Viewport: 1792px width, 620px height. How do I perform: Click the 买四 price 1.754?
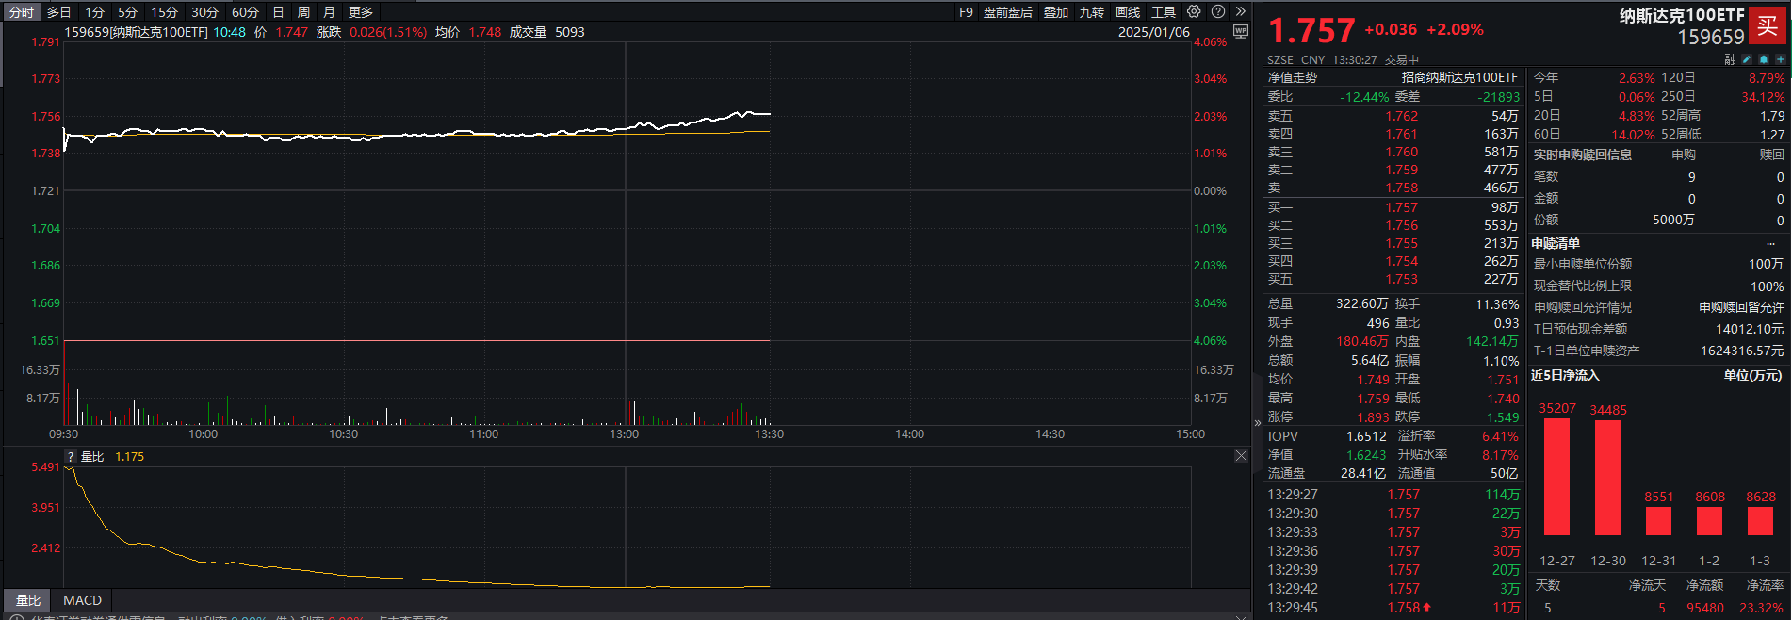click(1402, 261)
